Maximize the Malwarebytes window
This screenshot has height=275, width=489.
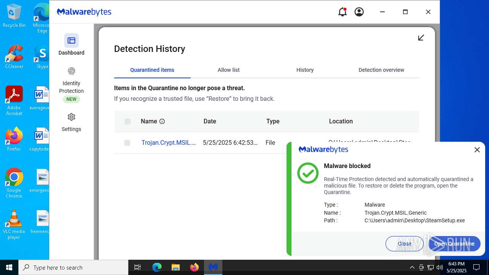[405, 12]
